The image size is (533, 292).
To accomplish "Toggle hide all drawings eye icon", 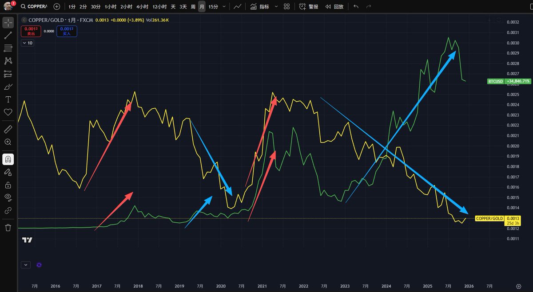I will tap(8, 197).
